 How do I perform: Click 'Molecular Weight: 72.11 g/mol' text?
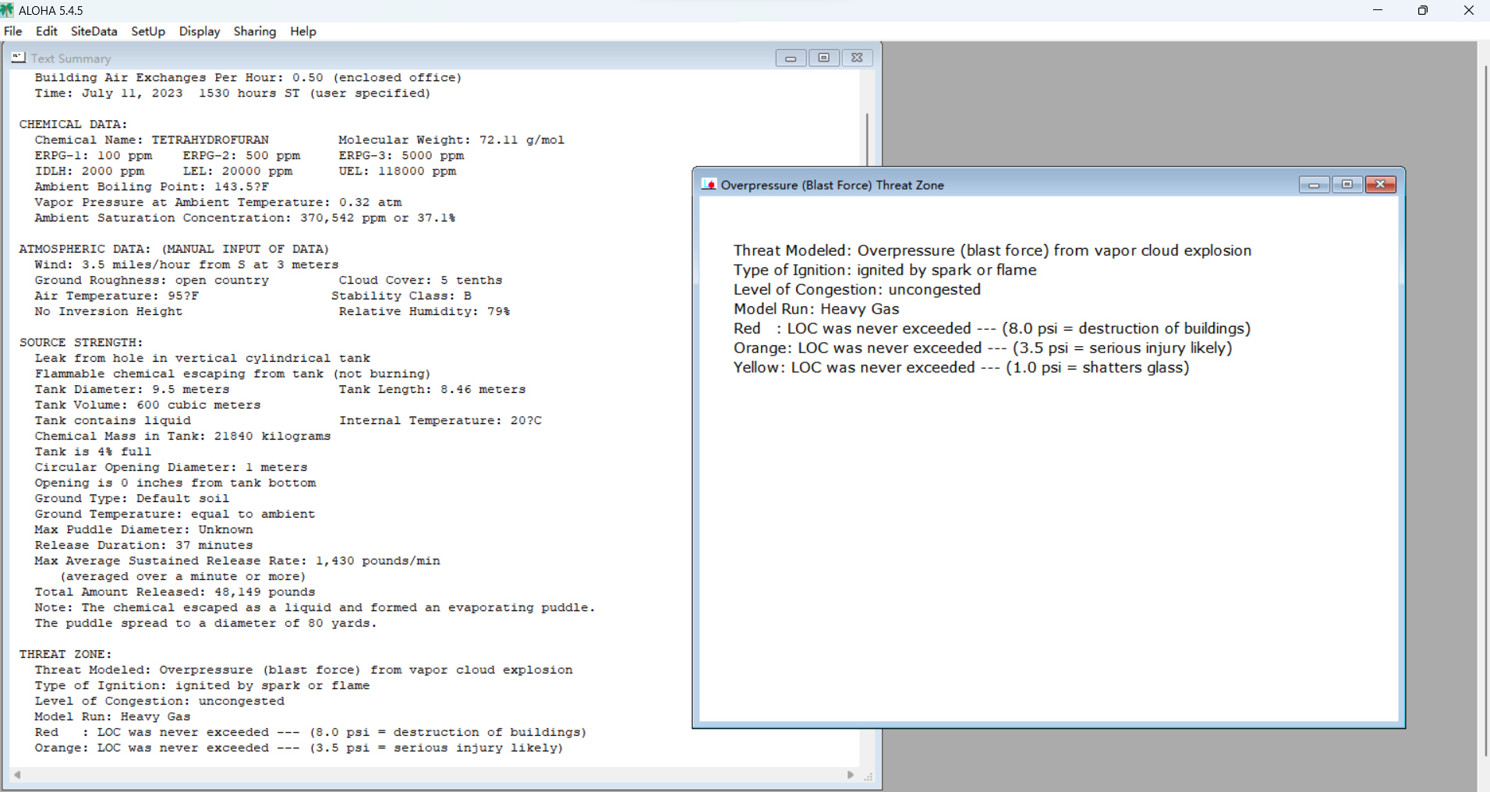tap(451, 140)
